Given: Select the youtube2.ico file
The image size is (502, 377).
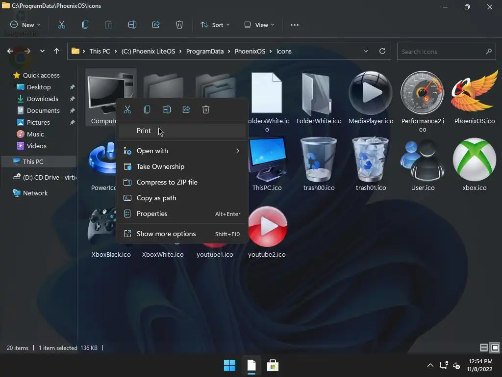Looking at the screenshot, I should click(267, 232).
